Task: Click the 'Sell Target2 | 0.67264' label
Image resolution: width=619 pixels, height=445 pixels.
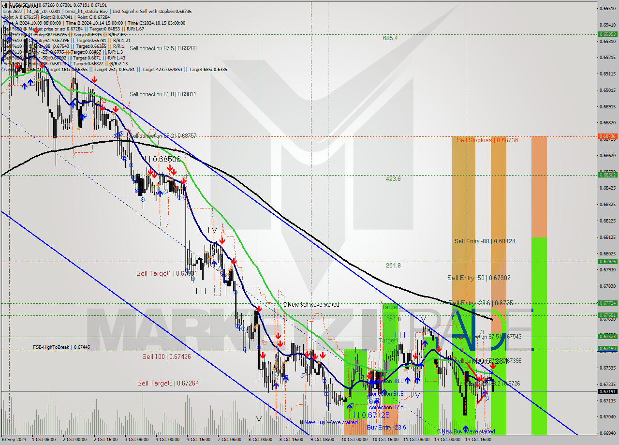Action: [x=168, y=383]
